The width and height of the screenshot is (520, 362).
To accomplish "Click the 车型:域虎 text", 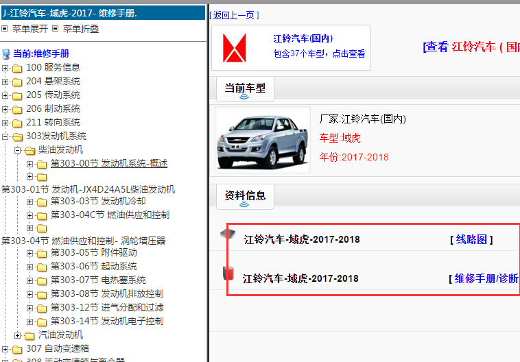I will click(340, 138).
